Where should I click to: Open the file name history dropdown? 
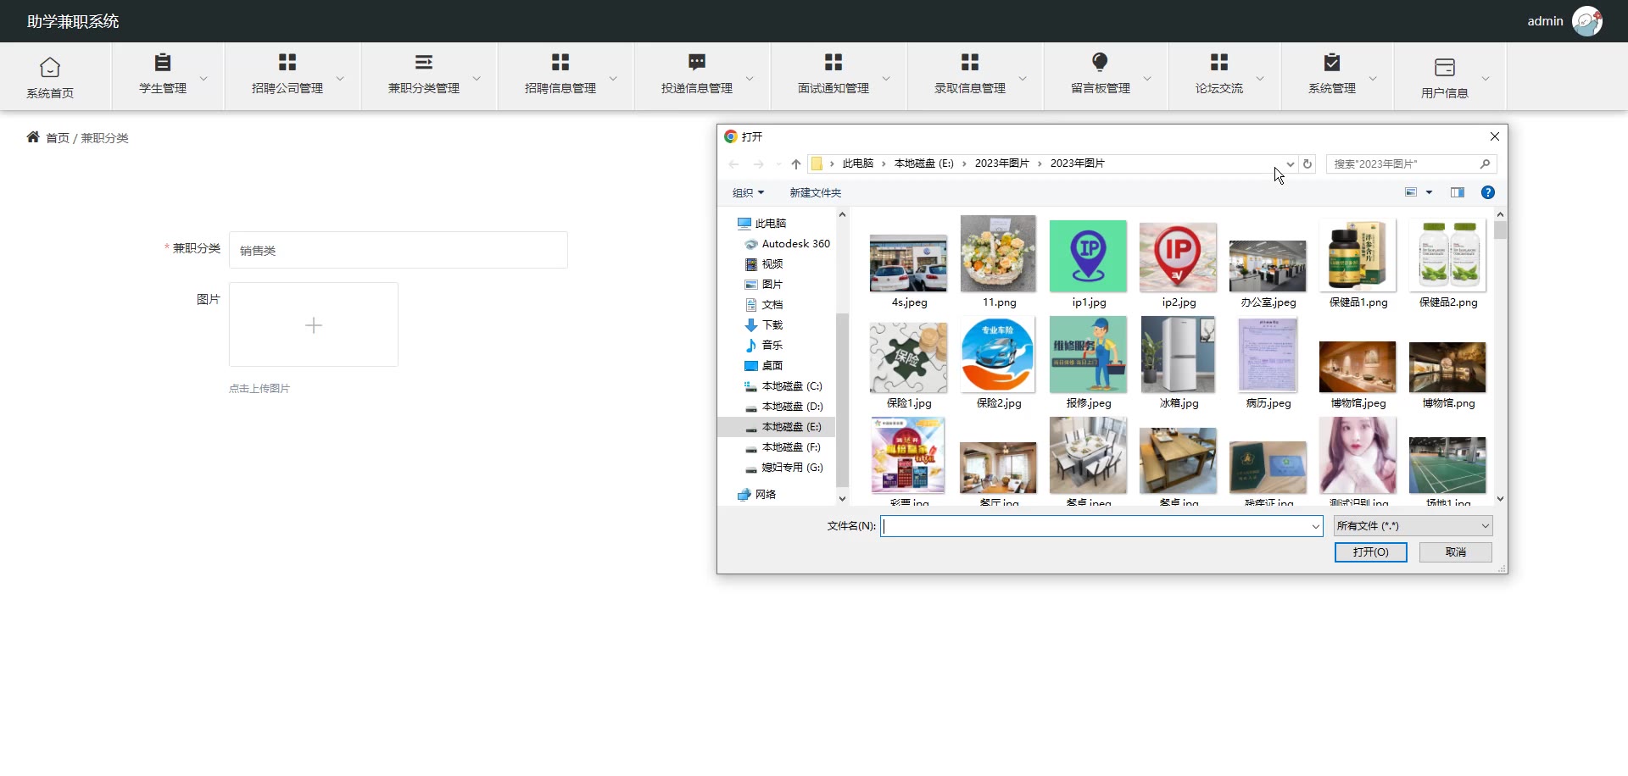point(1315,526)
